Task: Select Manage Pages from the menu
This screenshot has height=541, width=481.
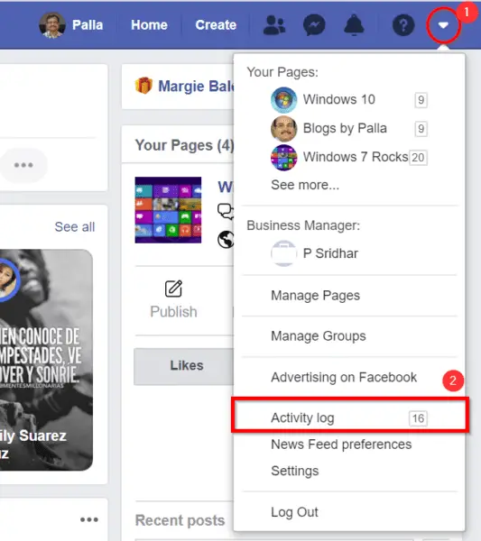Action: point(315,296)
